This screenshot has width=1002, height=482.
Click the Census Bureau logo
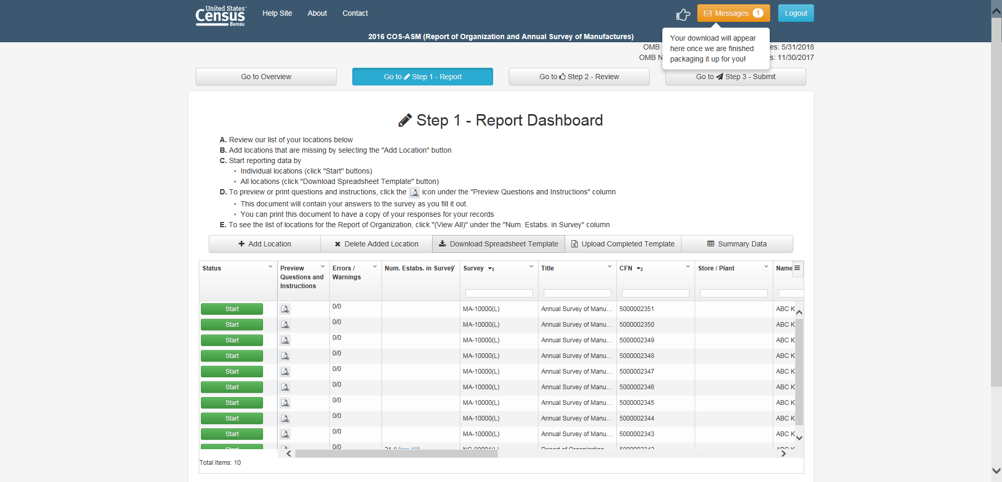(x=220, y=16)
